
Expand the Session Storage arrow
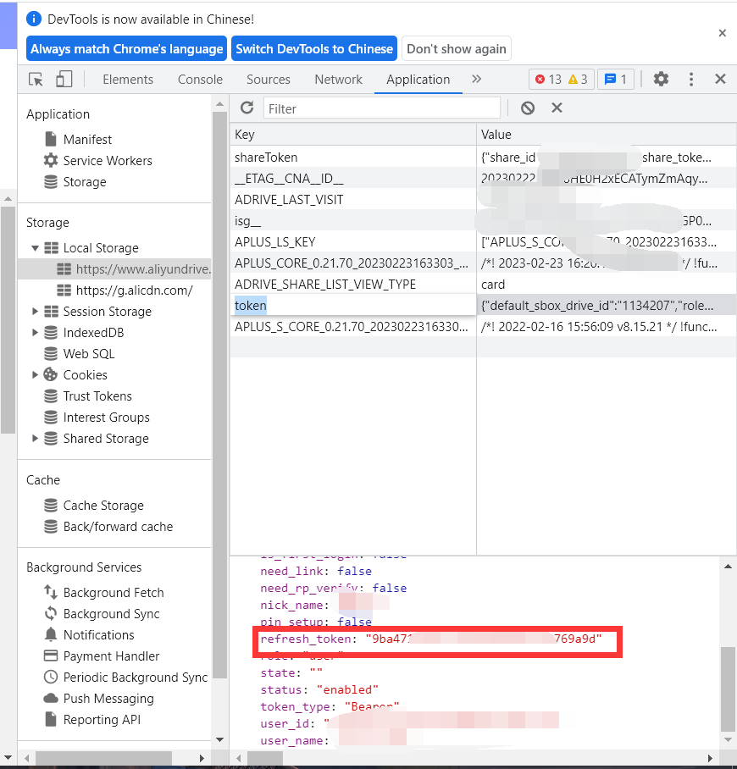pyautogui.click(x=35, y=311)
